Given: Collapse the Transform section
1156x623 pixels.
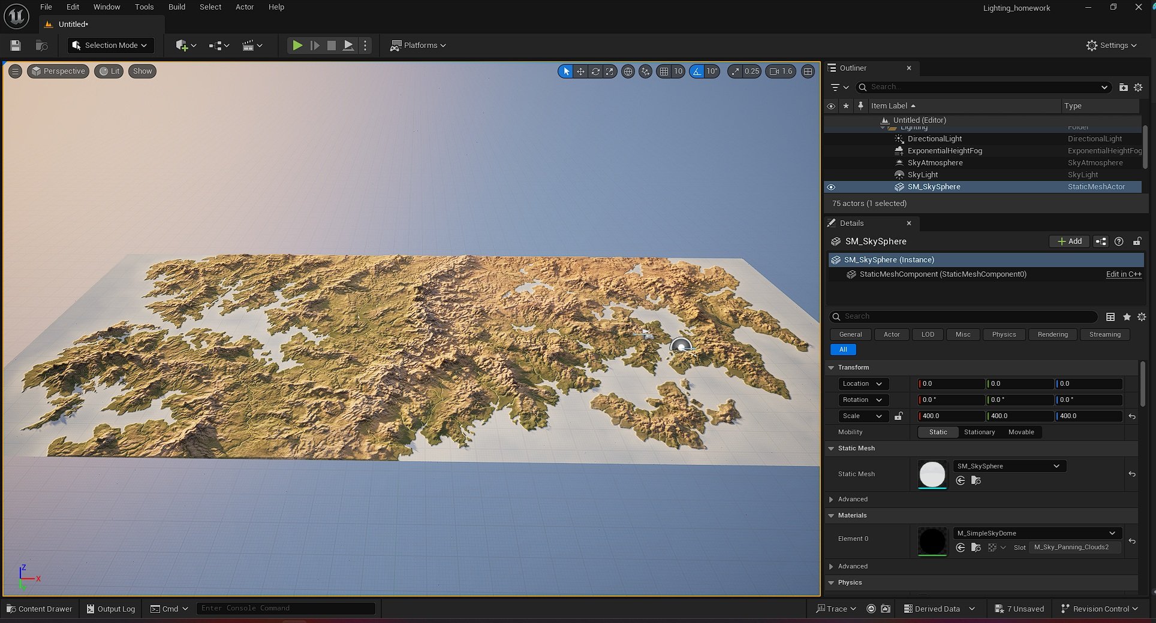Looking at the screenshot, I should click(x=832, y=367).
